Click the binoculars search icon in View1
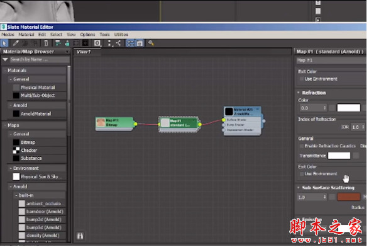Viewport: 369px width, 247px height. coord(80,236)
